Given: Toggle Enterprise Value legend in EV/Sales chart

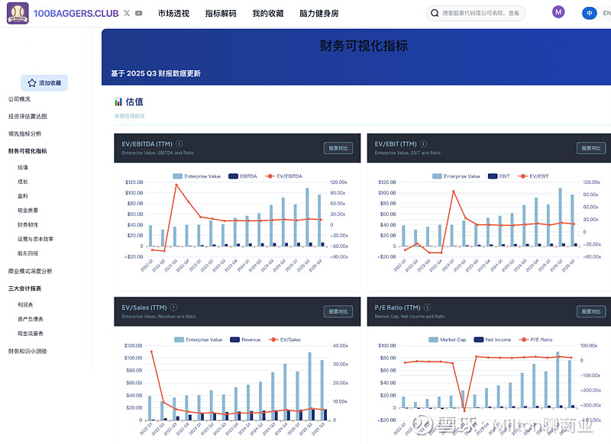Looking at the screenshot, I should (x=199, y=339).
